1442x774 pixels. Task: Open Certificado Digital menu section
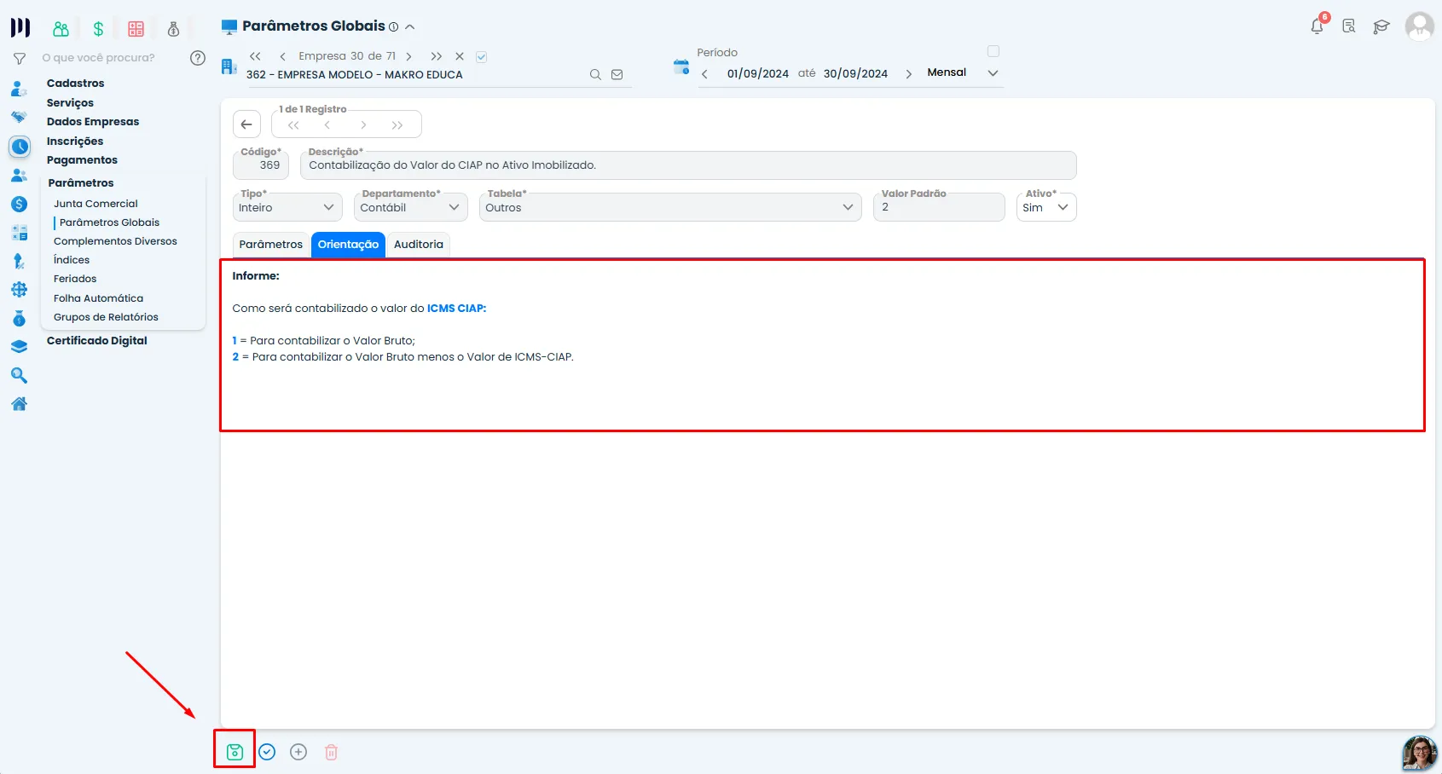[x=97, y=341]
